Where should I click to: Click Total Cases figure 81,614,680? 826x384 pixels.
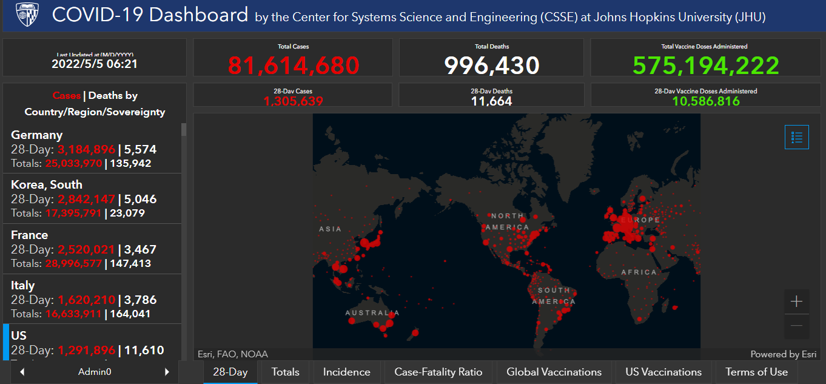tap(294, 65)
